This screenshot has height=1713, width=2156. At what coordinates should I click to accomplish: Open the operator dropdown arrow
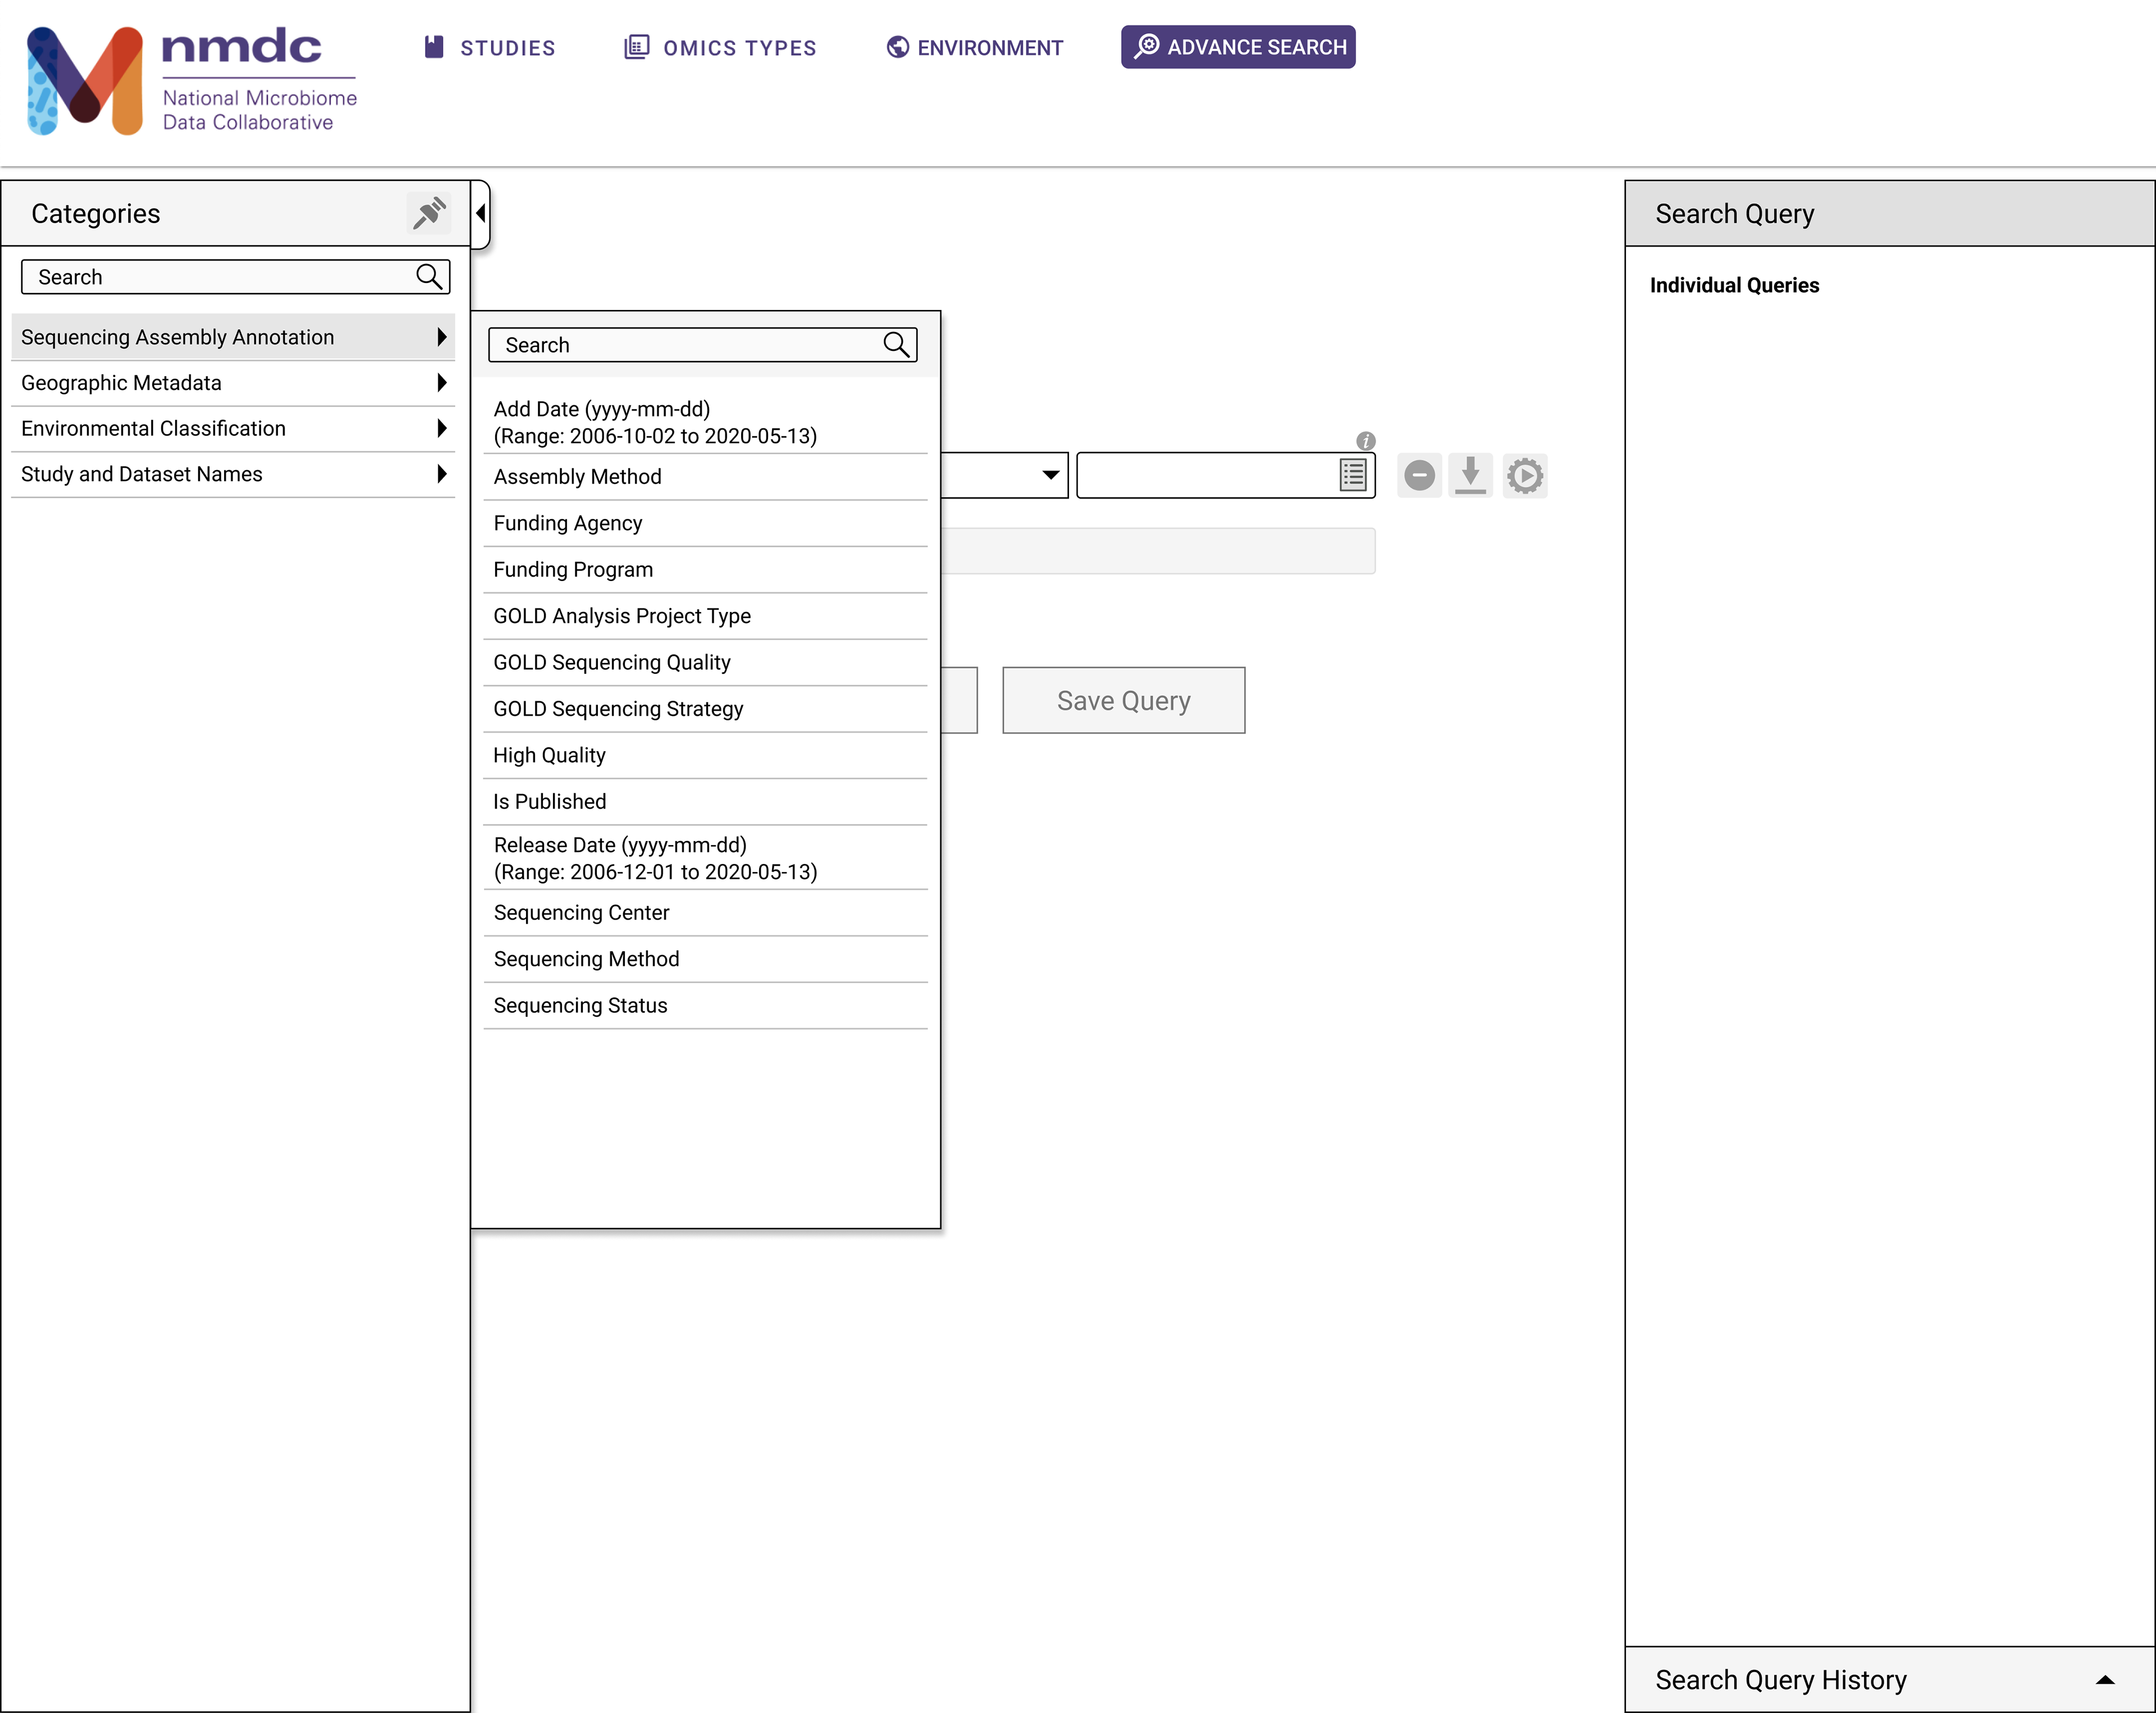point(1050,475)
